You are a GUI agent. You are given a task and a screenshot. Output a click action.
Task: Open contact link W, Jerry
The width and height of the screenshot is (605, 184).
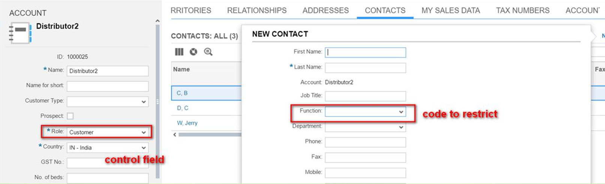(187, 123)
